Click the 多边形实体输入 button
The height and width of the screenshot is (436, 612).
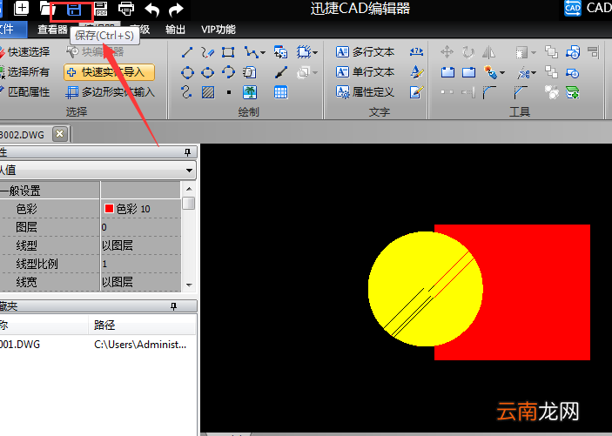pyautogui.click(x=110, y=92)
